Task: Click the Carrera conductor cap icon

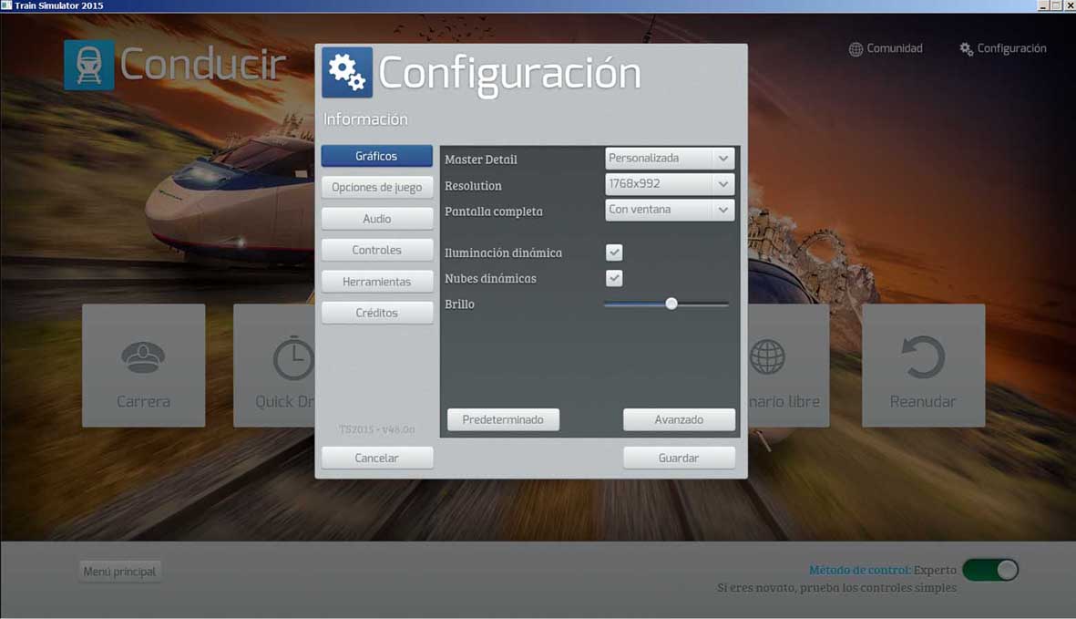Action: [143, 356]
